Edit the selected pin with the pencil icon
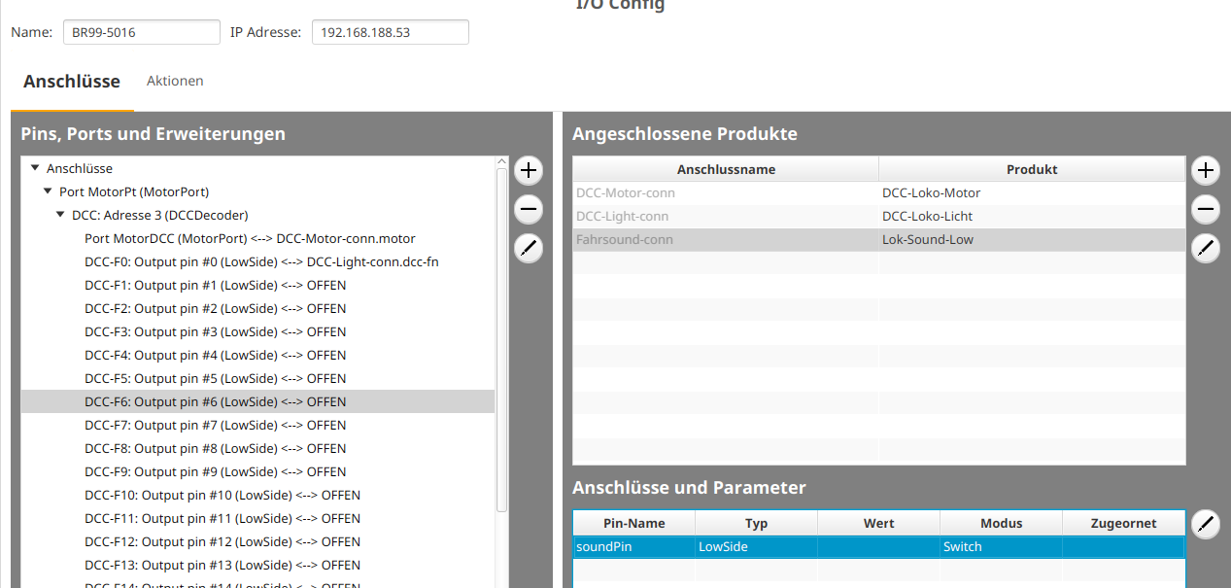 (528, 249)
